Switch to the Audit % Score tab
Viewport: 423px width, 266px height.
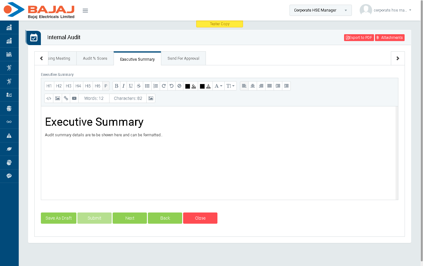point(95,58)
